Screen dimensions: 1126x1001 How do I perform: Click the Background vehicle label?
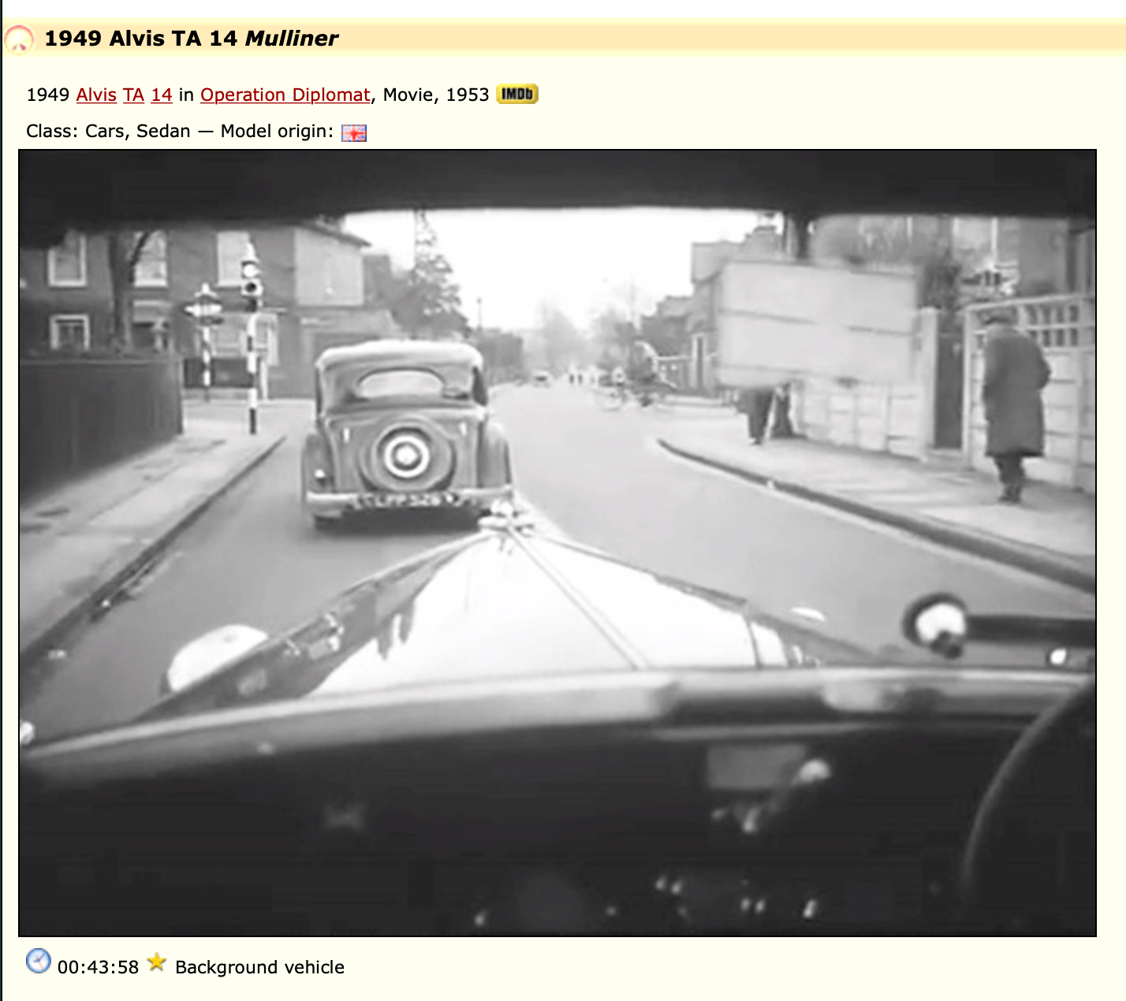click(259, 967)
